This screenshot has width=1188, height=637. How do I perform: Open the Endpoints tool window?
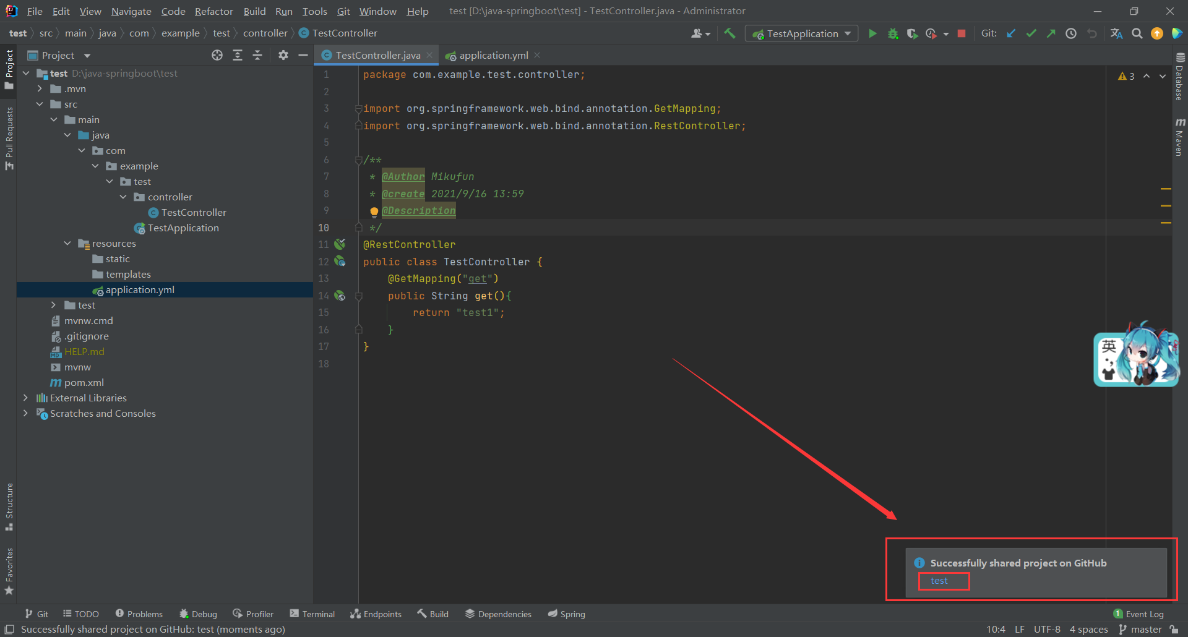(376, 614)
